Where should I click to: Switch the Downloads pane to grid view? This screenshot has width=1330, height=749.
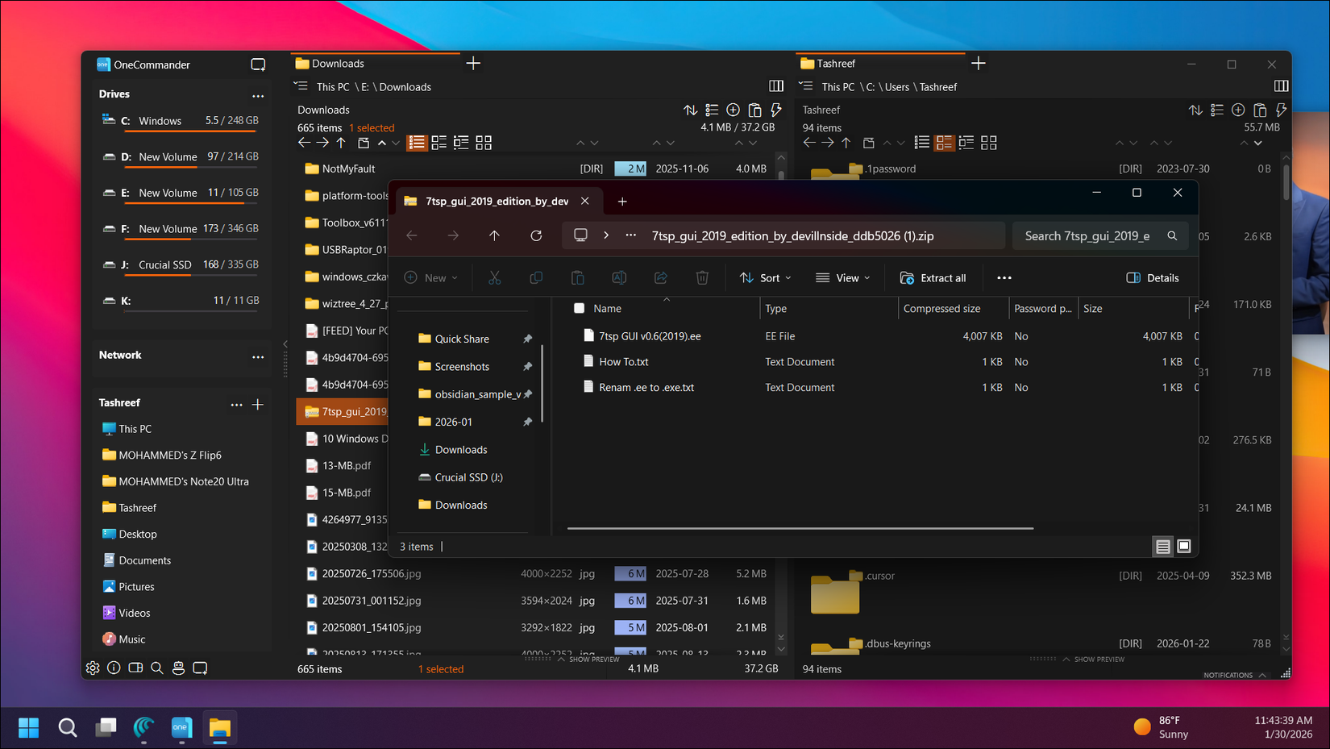point(484,143)
